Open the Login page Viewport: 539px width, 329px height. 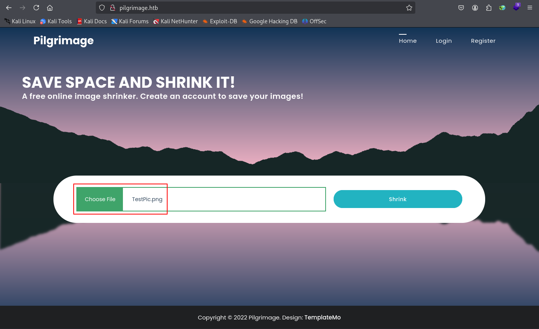pyautogui.click(x=444, y=41)
